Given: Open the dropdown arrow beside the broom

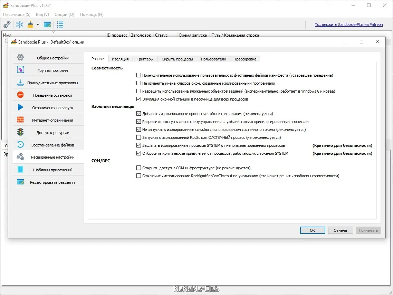Looking at the screenshot, I should [38, 25].
